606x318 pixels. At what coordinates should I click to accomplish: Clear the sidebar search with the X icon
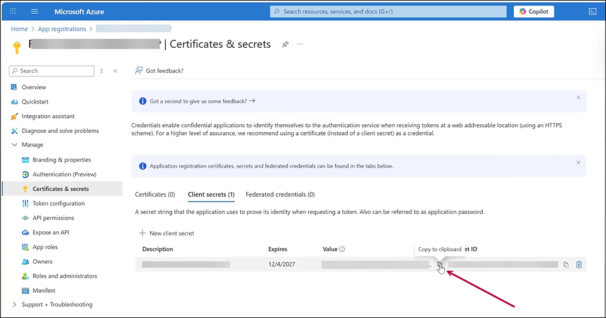click(102, 71)
